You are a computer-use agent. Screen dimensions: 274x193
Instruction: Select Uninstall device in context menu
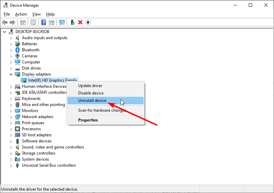(x=105, y=101)
